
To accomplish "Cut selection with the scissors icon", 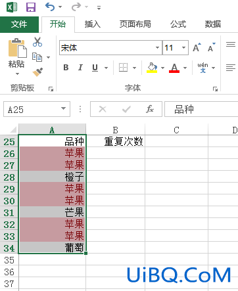I will (x=37, y=42).
